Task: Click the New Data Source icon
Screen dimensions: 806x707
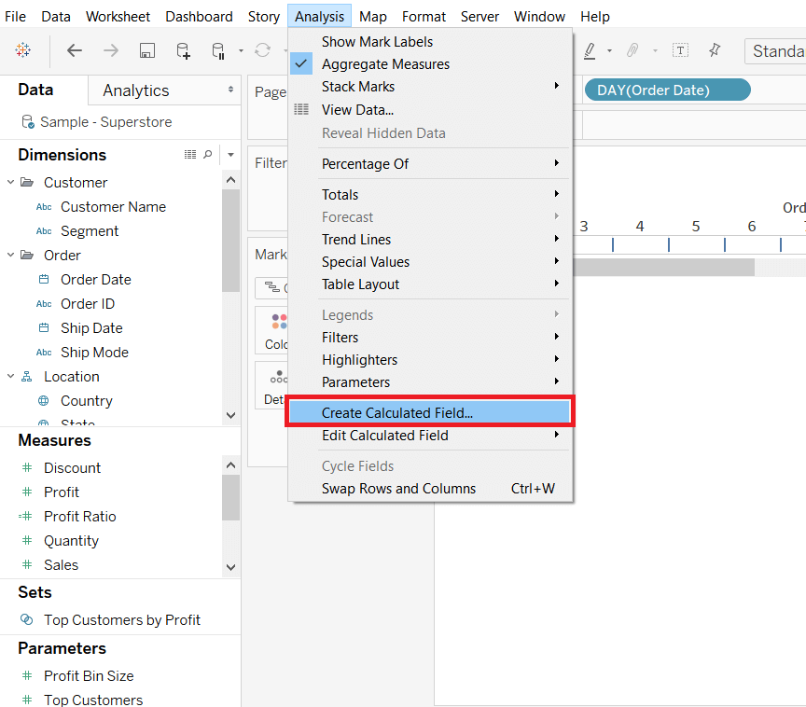Action: click(183, 50)
